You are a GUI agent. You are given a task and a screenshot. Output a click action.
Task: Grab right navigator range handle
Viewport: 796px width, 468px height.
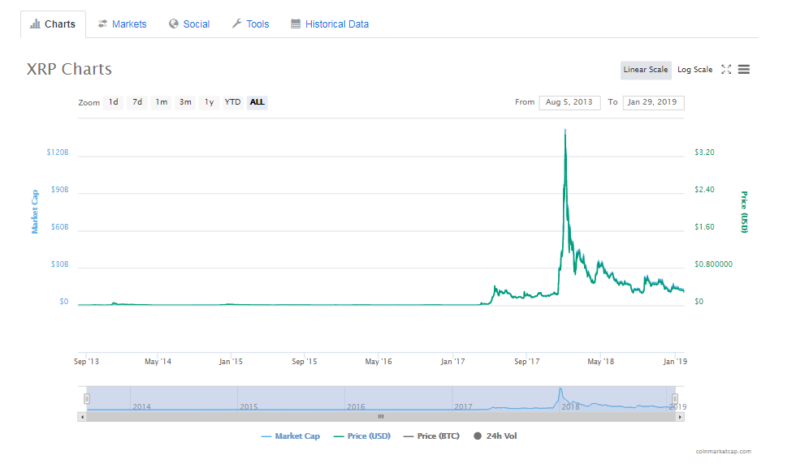675,398
